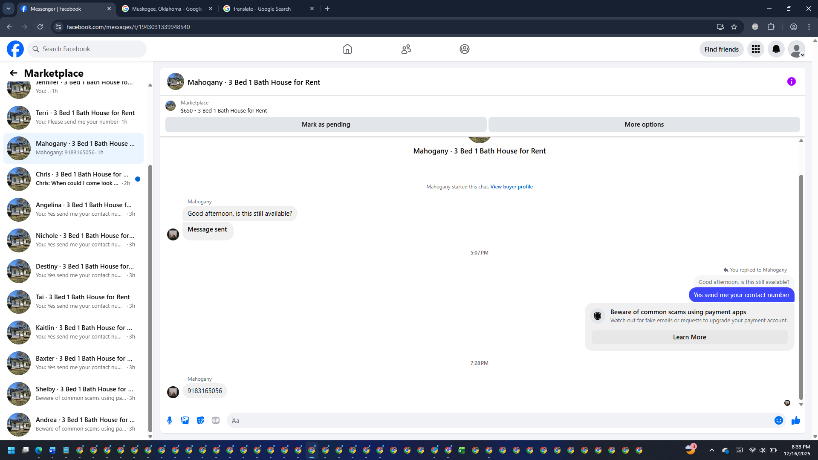
Task: Open View buyer profile link
Action: point(512,187)
